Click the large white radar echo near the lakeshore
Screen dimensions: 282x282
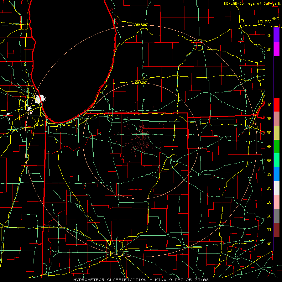[x=40, y=99]
